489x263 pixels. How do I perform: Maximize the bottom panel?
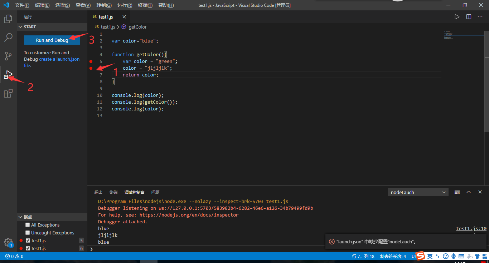469,192
